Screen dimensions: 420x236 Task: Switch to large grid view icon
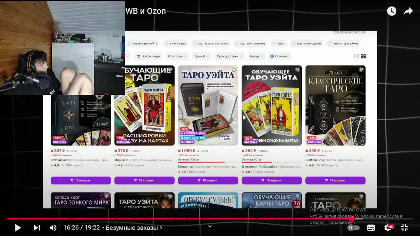[x=356, y=56]
